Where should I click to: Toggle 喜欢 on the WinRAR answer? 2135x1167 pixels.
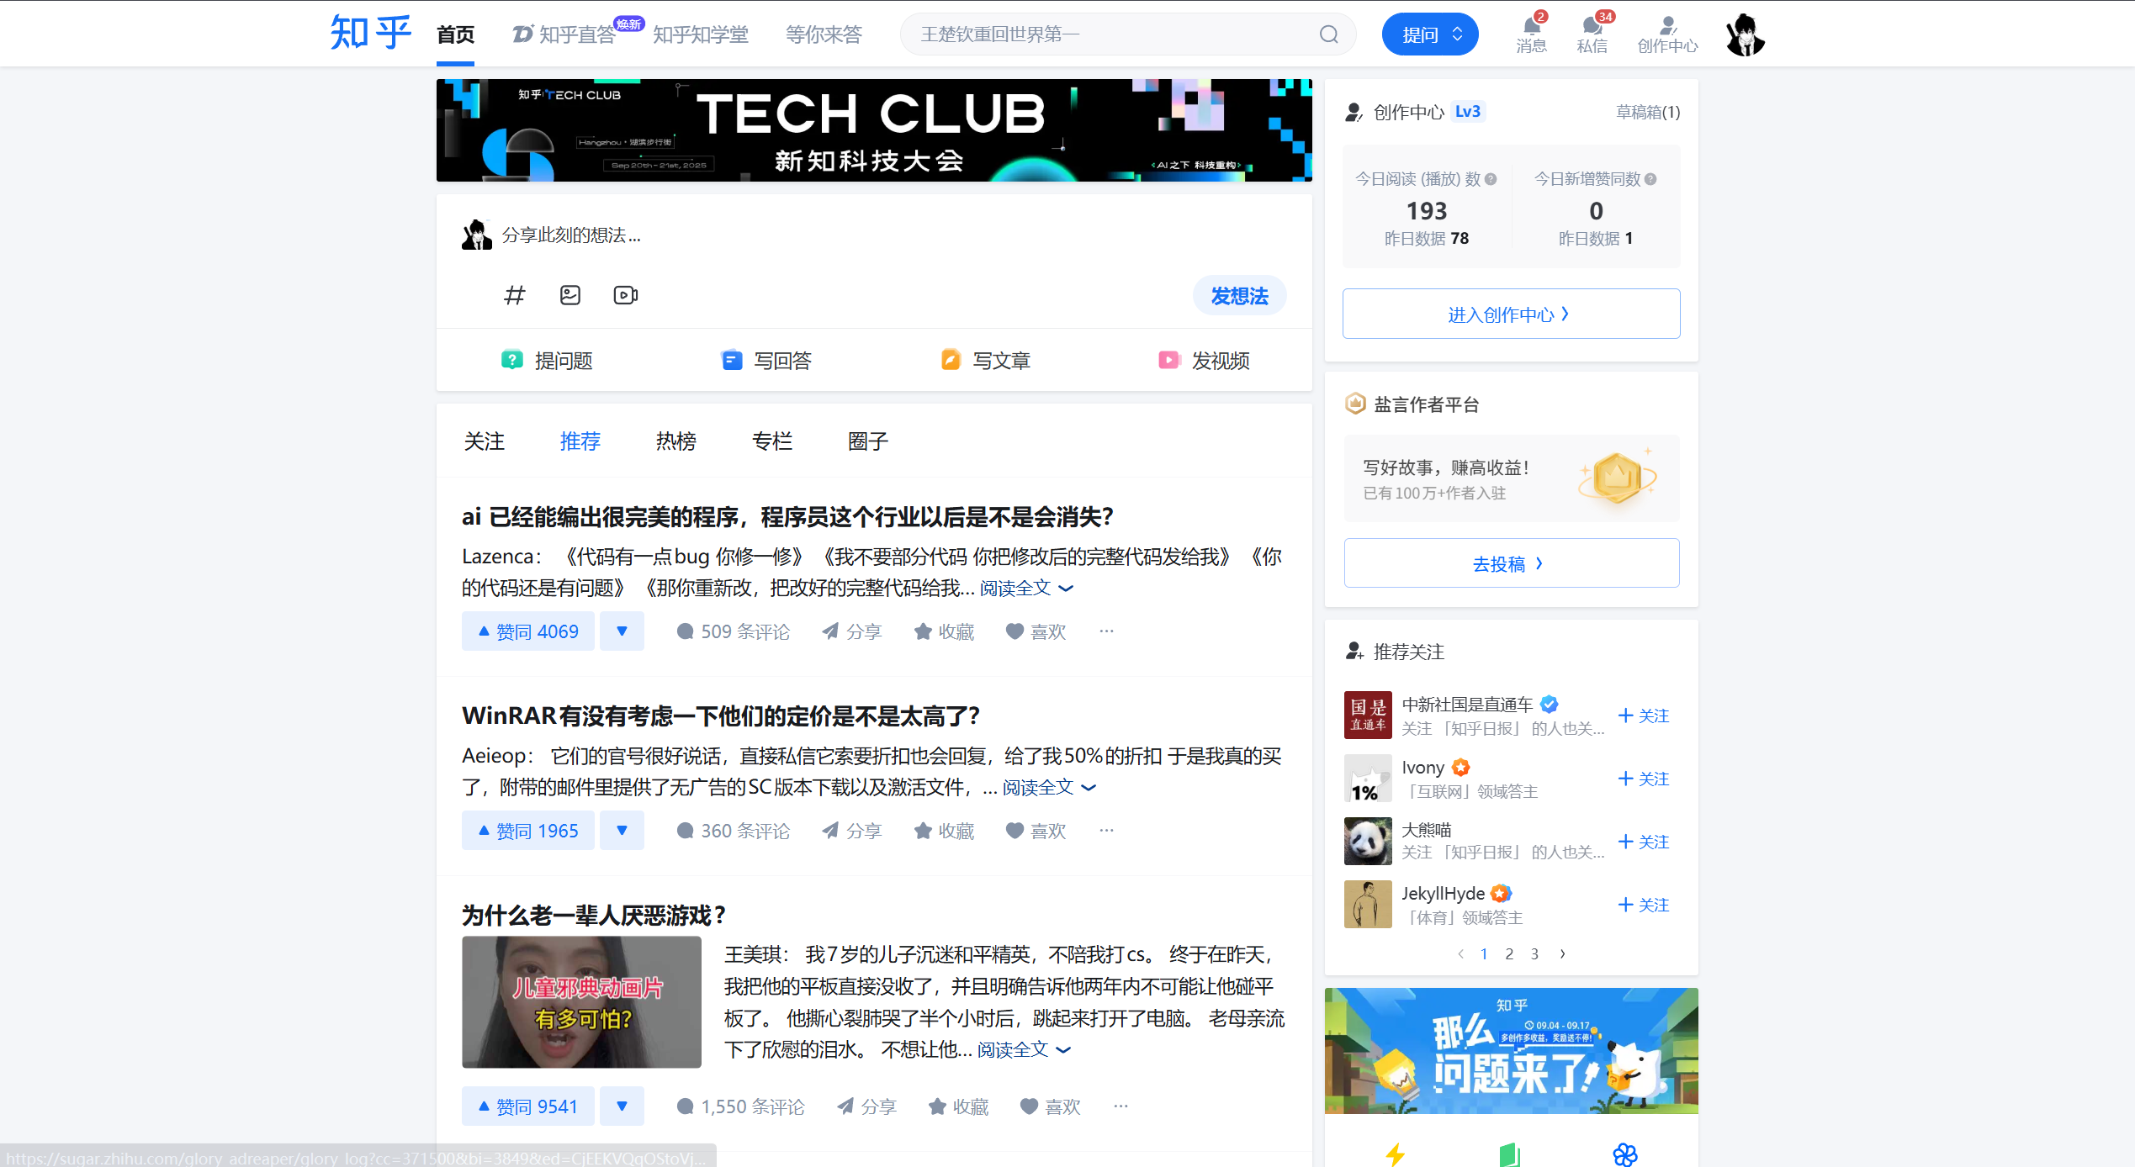tap(1036, 831)
